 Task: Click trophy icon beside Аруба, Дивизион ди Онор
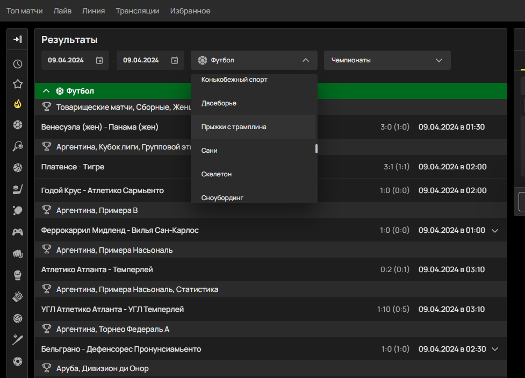(47, 368)
